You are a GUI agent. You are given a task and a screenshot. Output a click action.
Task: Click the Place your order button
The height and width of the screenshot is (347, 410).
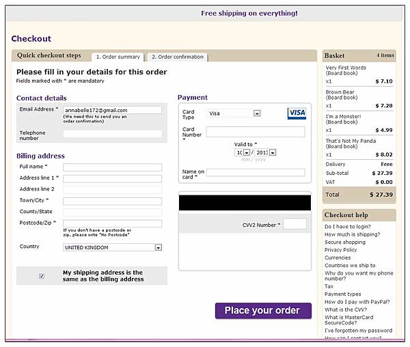pos(263,311)
